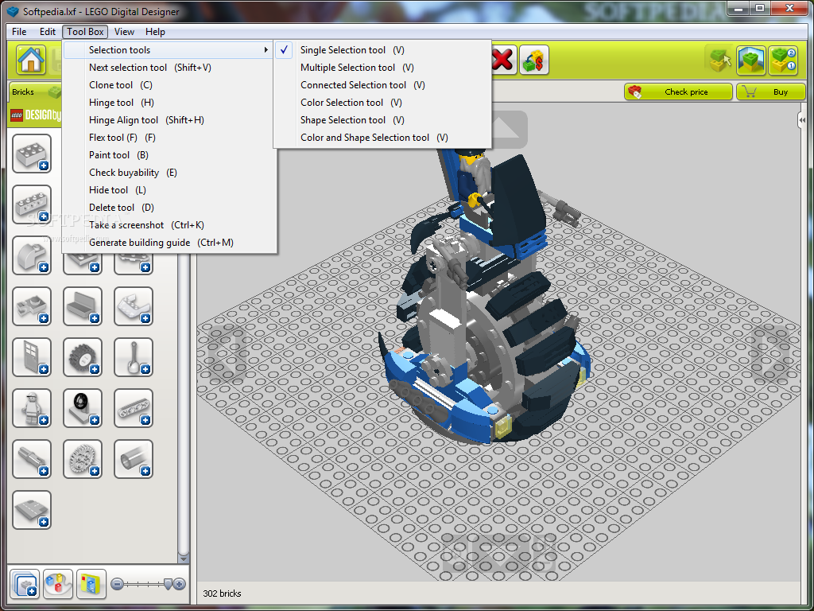Switch to View mode
Screen dimensions: 814x611
tap(751, 60)
